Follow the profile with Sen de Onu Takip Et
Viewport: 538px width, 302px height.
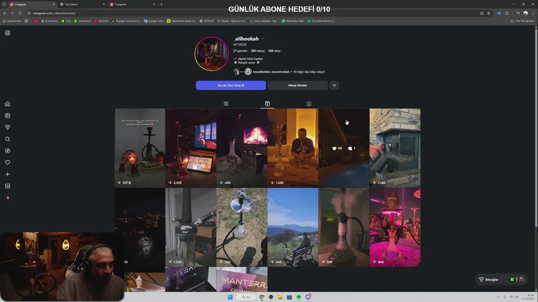pos(231,85)
